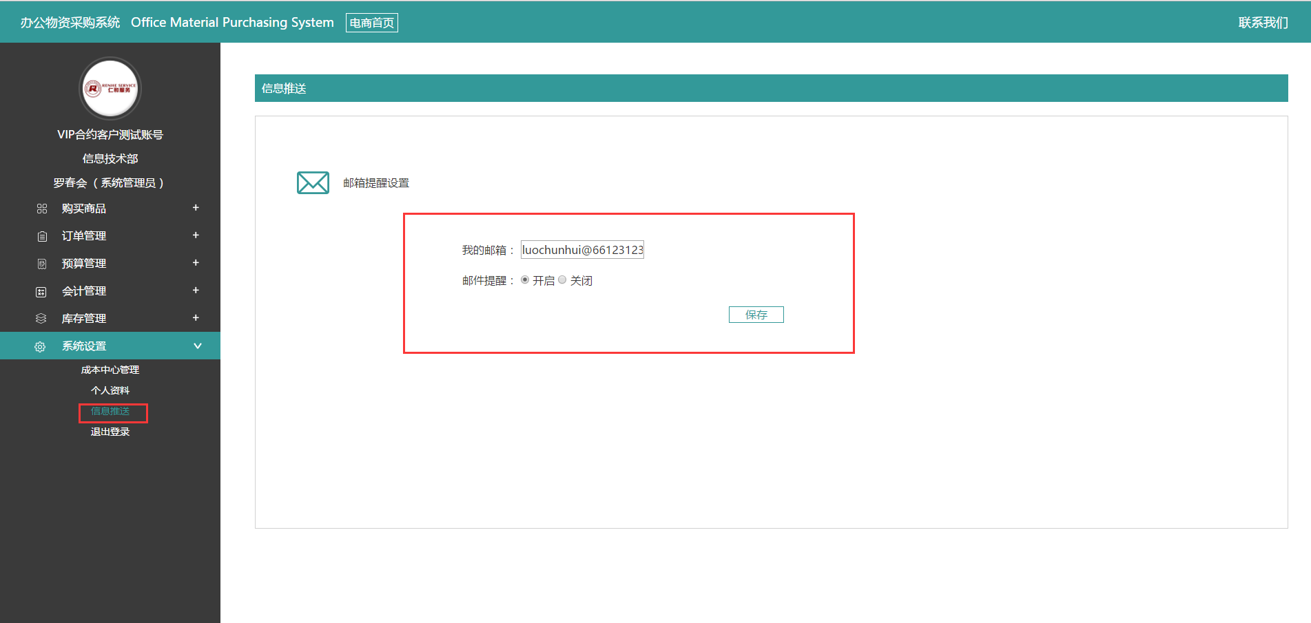Select the 关闭 email reminder radio button
The image size is (1311, 623).
pyautogui.click(x=562, y=280)
